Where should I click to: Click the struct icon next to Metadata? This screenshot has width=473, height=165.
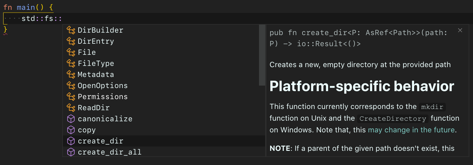[x=71, y=74]
